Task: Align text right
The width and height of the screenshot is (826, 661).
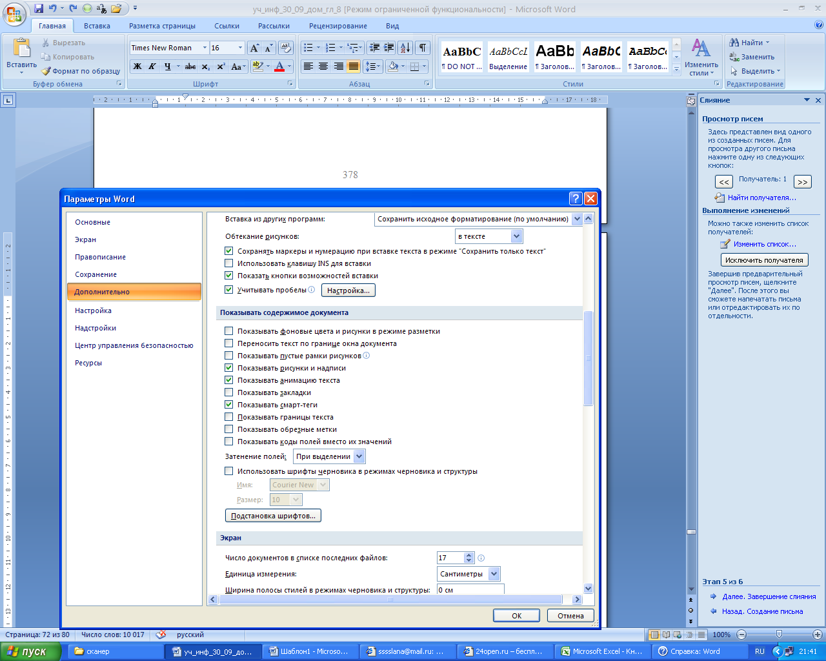Action: [338, 66]
